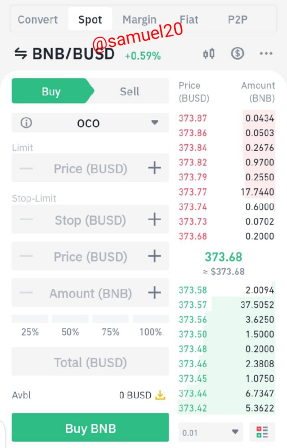287x448 pixels.
Task: Open the Convert tab
Action: click(x=38, y=19)
